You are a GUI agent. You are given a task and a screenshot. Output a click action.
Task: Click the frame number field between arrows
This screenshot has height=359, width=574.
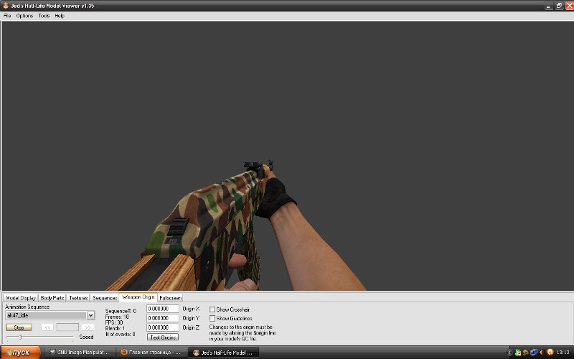pos(67,327)
